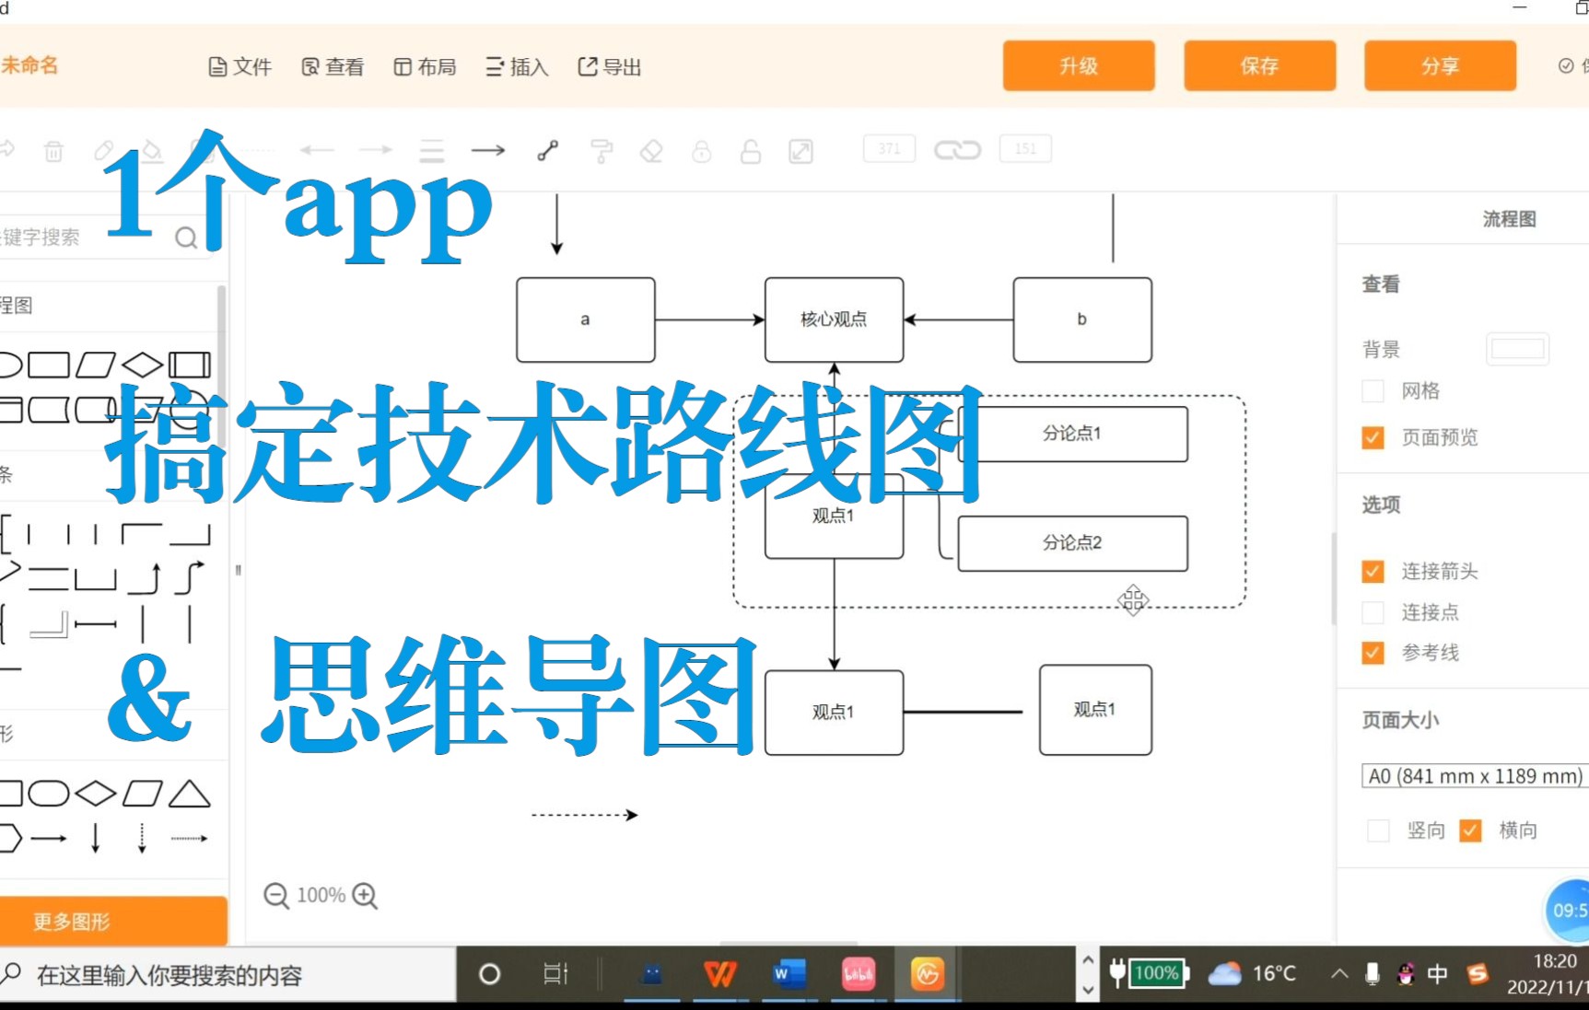Viewport: 1589px width, 1010px height.
Task: Click the 保存 save button
Action: pyautogui.click(x=1259, y=65)
